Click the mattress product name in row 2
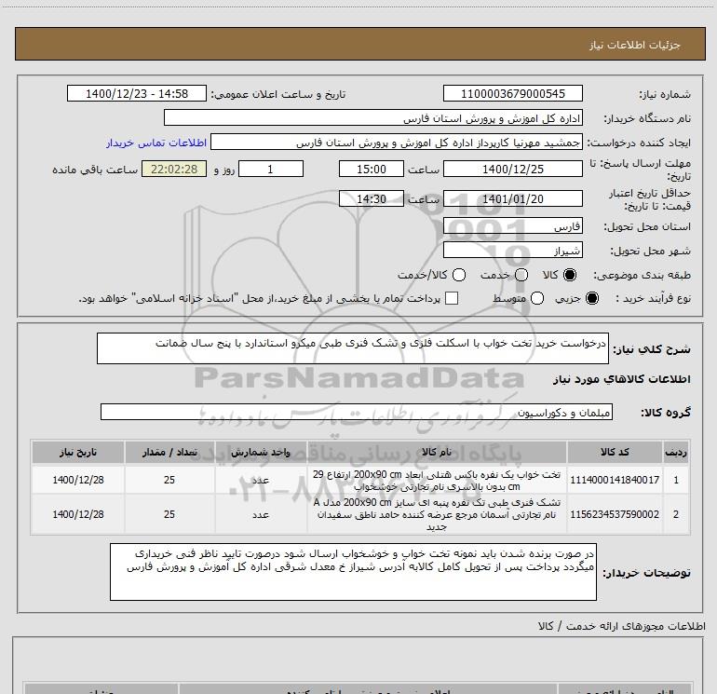Viewport: 717px width, 694px height. coord(437,514)
